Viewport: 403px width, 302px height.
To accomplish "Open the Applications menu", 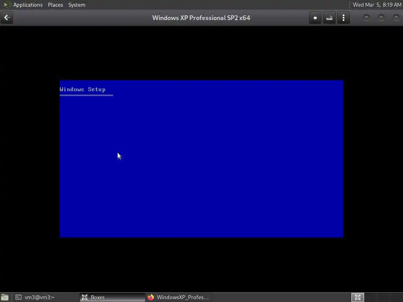I will (28, 5).
